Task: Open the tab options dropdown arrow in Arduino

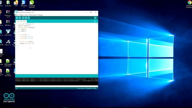Action: point(95,21)
